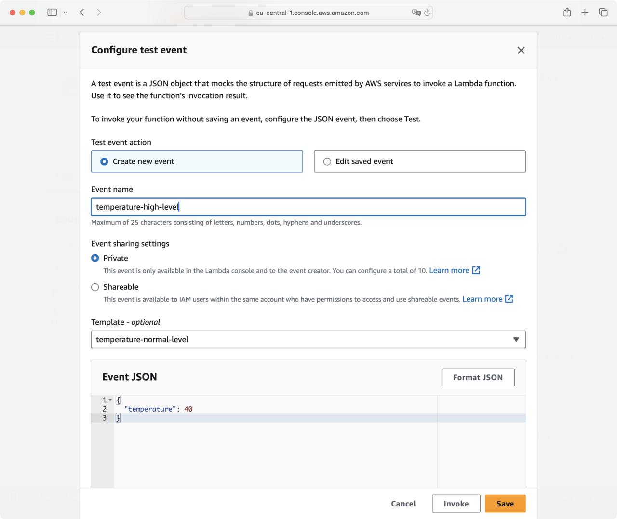
Task: Go back with the Safari back arrow
Action: pos(82,13)
